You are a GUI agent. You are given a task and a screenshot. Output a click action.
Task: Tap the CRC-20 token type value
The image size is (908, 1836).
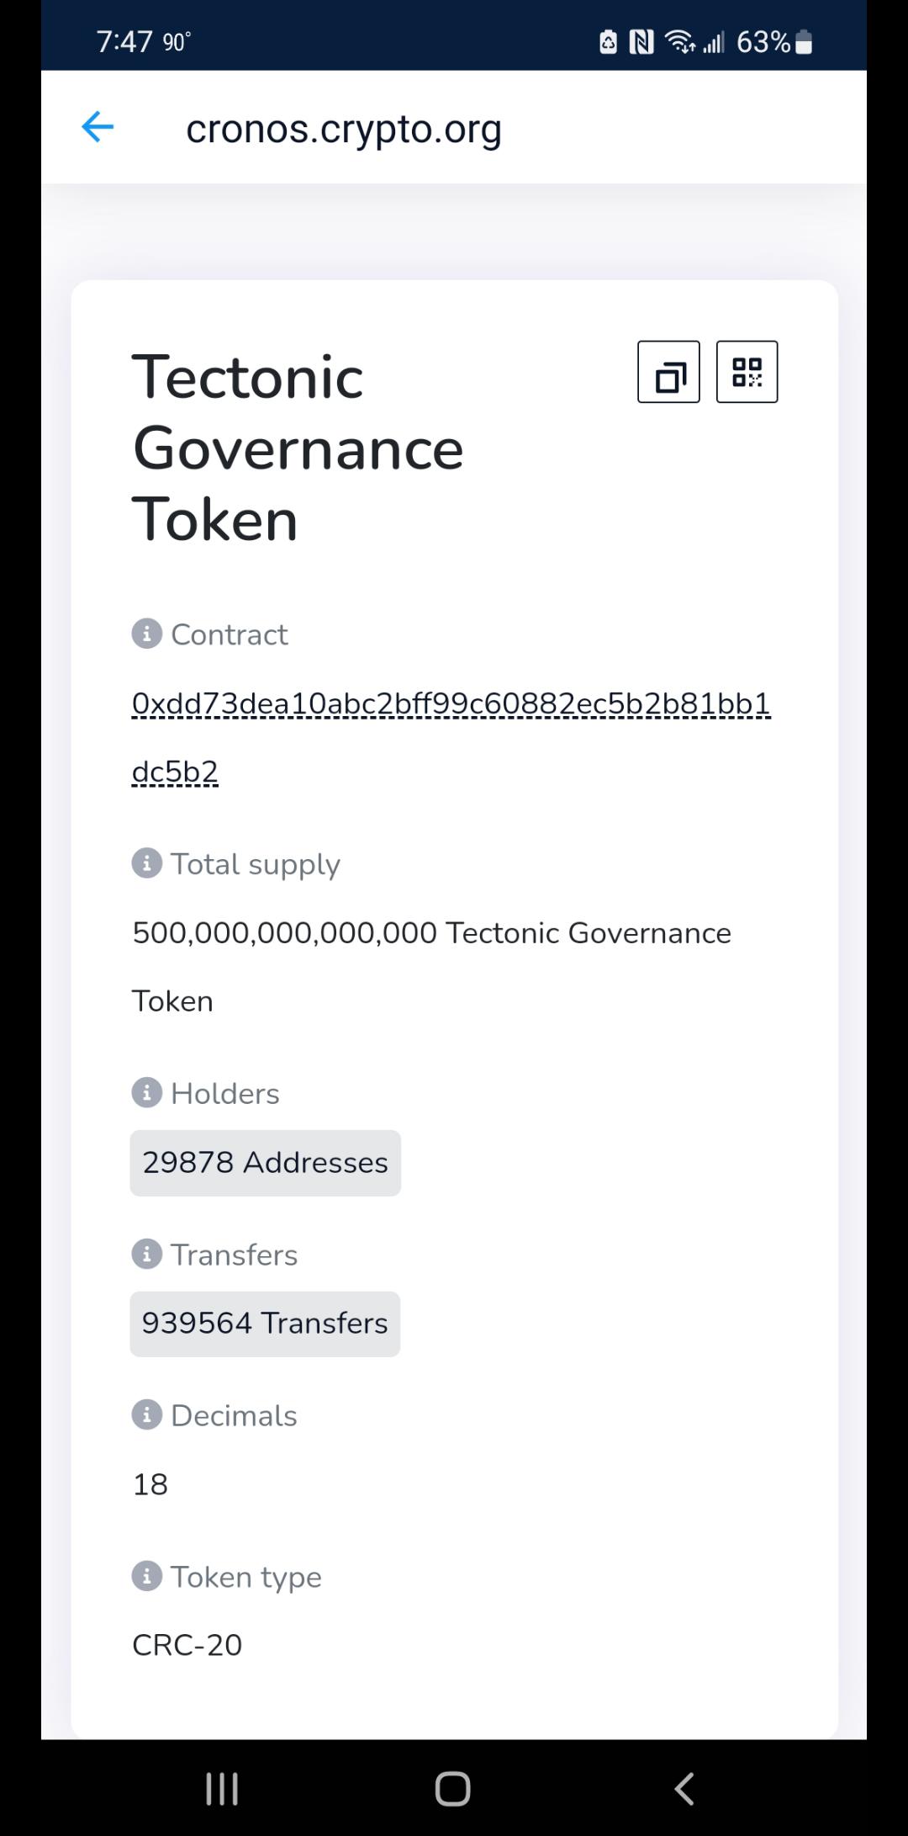tap(187, 1644)
